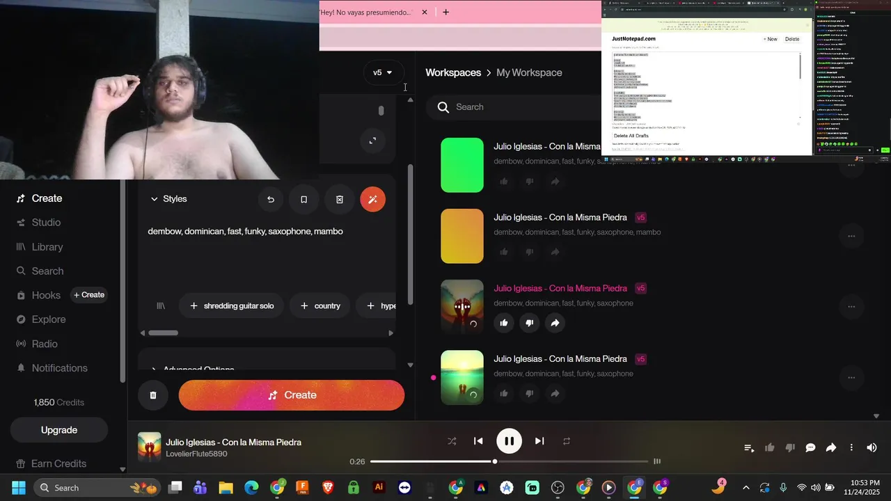The height and width of the screenshot is (501, 891).
Task: Like the green thumbnail song
Action: pyautogui.click(x=504, y=182)
